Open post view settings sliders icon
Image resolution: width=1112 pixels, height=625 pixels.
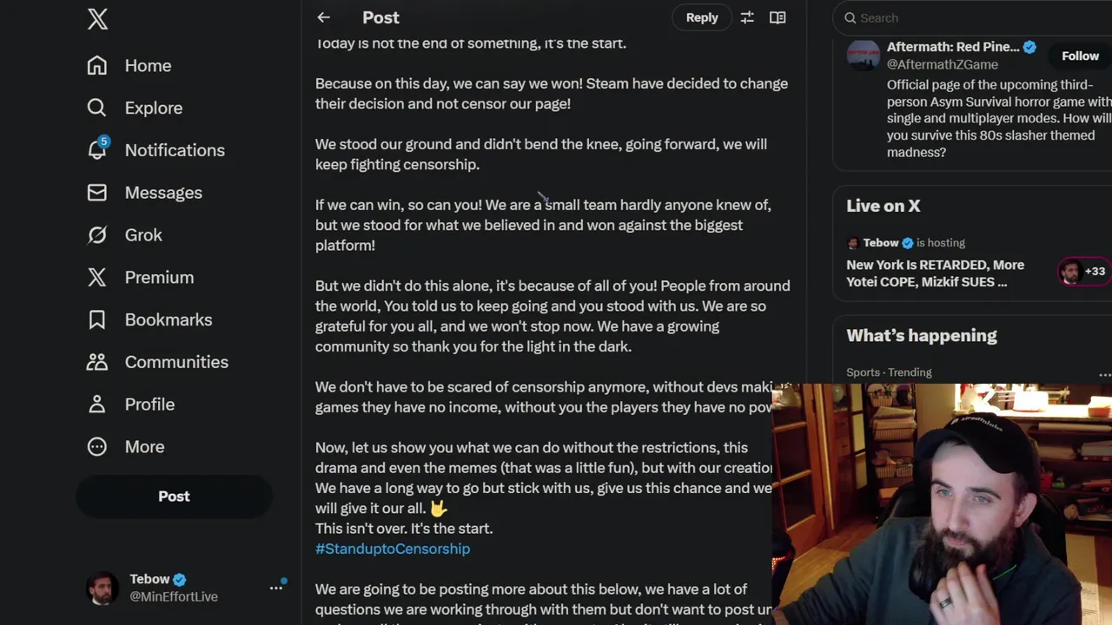tap(747, 17)
